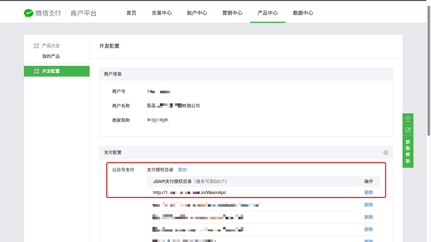Screen dimensions: 431x242
Task: Click the 商户平台 title text
Action: click(x=84, y=13)
